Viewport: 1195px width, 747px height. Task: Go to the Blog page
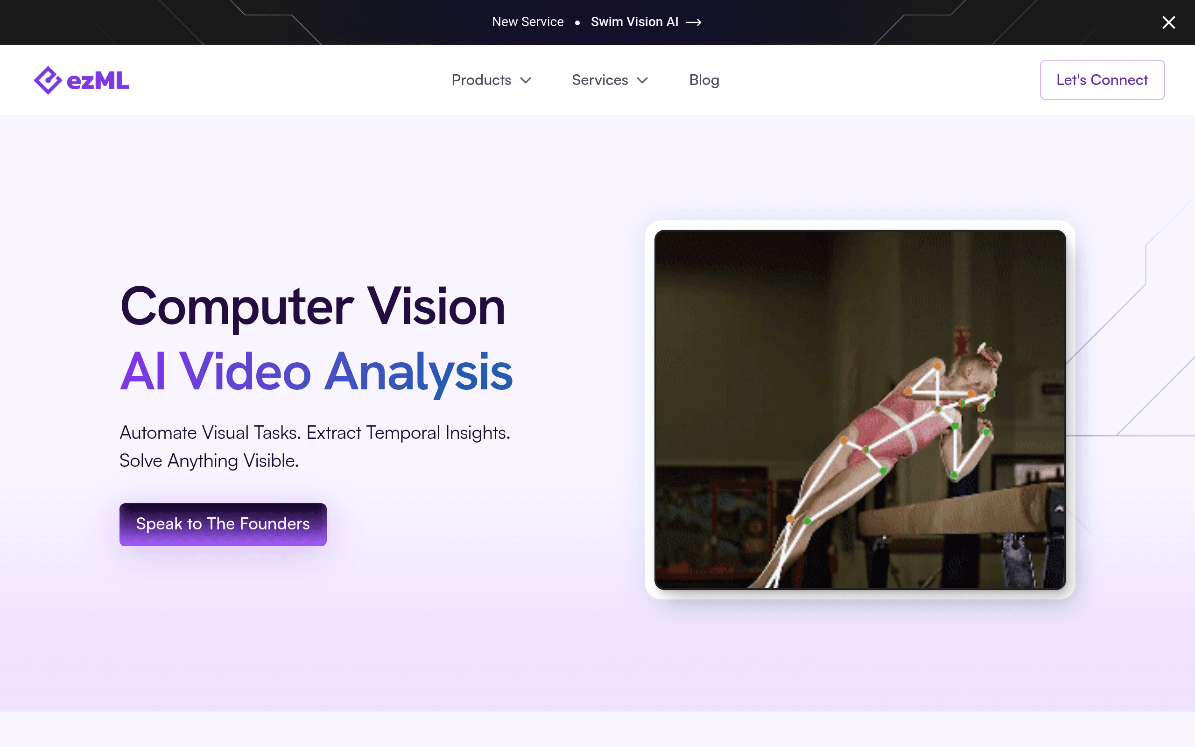[x=704, y=80]
